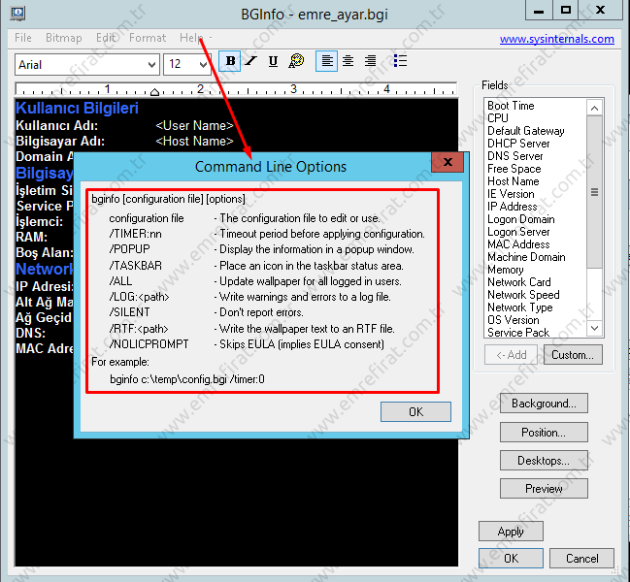The width and height of the screenshot is (630, 582).
Task: Open the www.sysinternals.com link
Action: pyautogui.click(x=556, y=39)
